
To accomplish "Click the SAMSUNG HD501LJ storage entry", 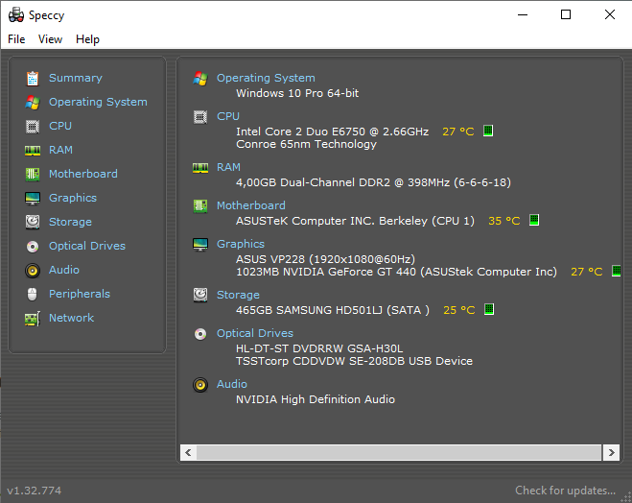I will click(x=333, y=310).
